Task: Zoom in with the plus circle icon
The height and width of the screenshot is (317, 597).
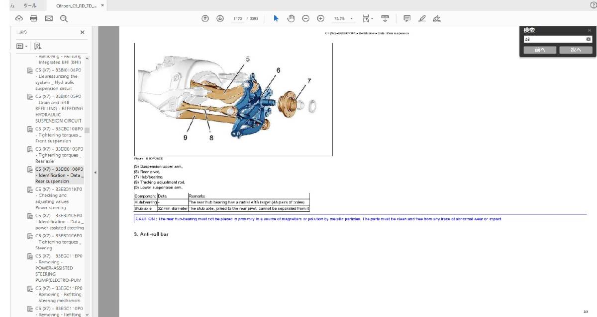Action: tap(321, 18)
